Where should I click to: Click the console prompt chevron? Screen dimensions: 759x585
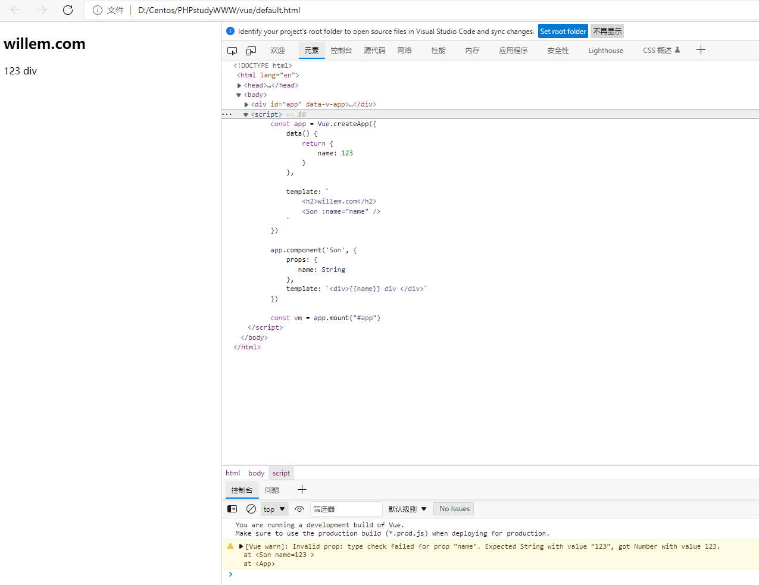tap(230, 574)
